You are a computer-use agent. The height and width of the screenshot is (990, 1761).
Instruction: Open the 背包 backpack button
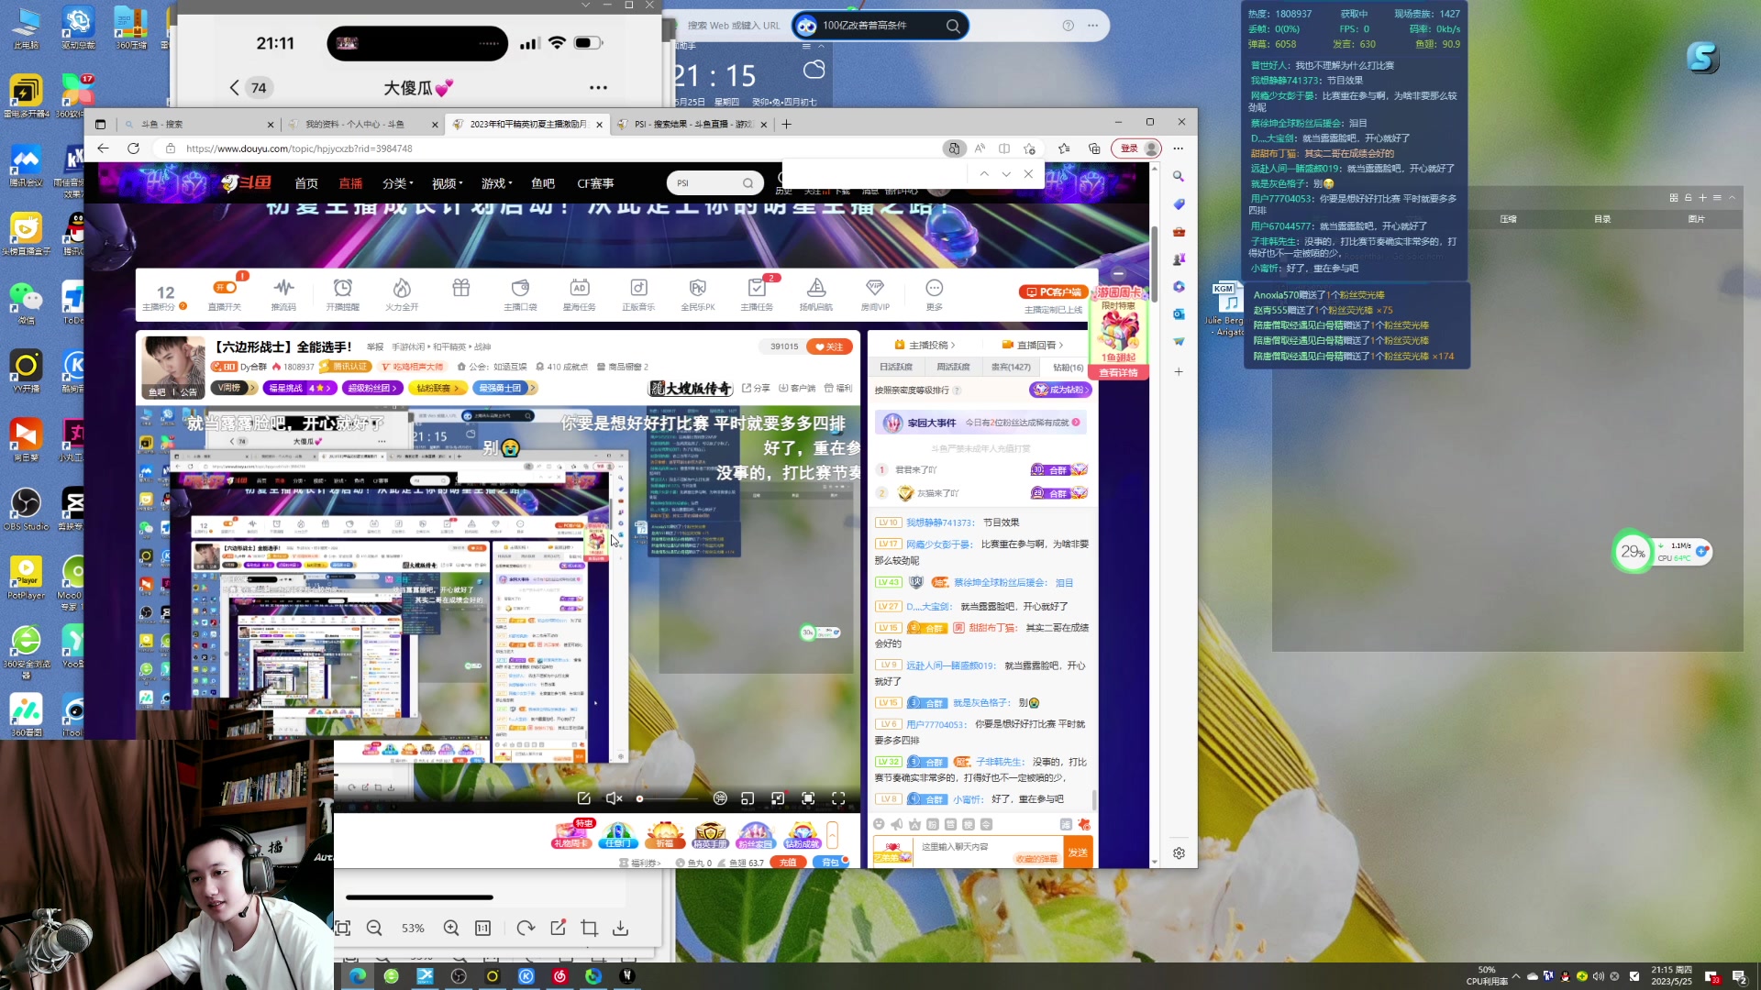(829, 863)
